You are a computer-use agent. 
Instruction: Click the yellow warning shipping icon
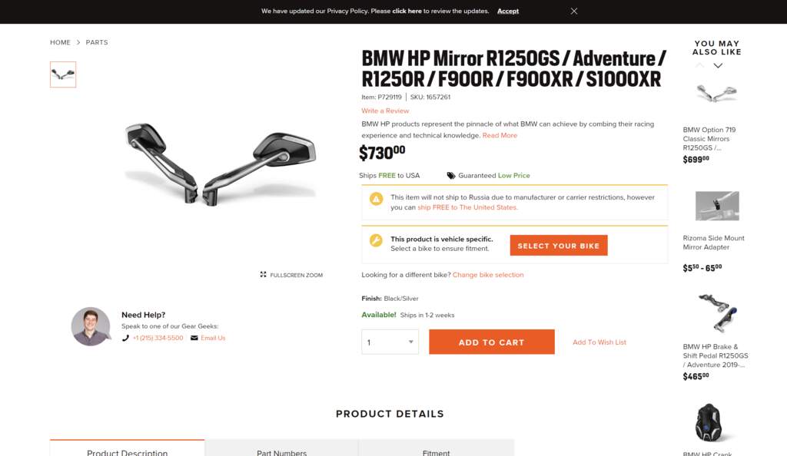coord(376,200)
